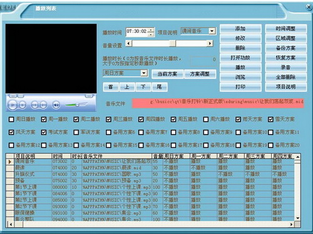The image size is (313, 234).
Task: Click left arrow of volume setting slider
Action: coord(128,44)
